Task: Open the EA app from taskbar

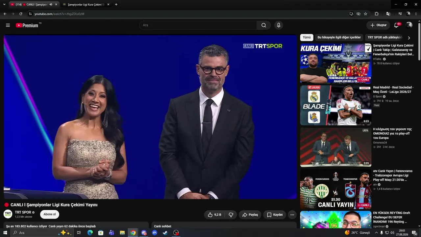Action: (x=155, y=233)
